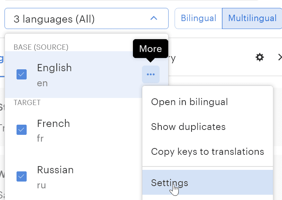This screenshot has width=282, height=200.
Task: Select the Russian language name
Action: tap(55, 170)
